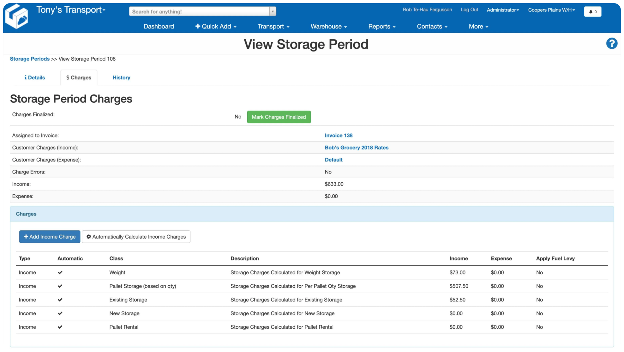Screen dimensions: 624x352
Task: Select the dollar icon on Charges tab
Action: pos(67,77)
